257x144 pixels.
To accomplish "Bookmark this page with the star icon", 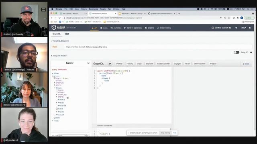I will click(229, 18).
